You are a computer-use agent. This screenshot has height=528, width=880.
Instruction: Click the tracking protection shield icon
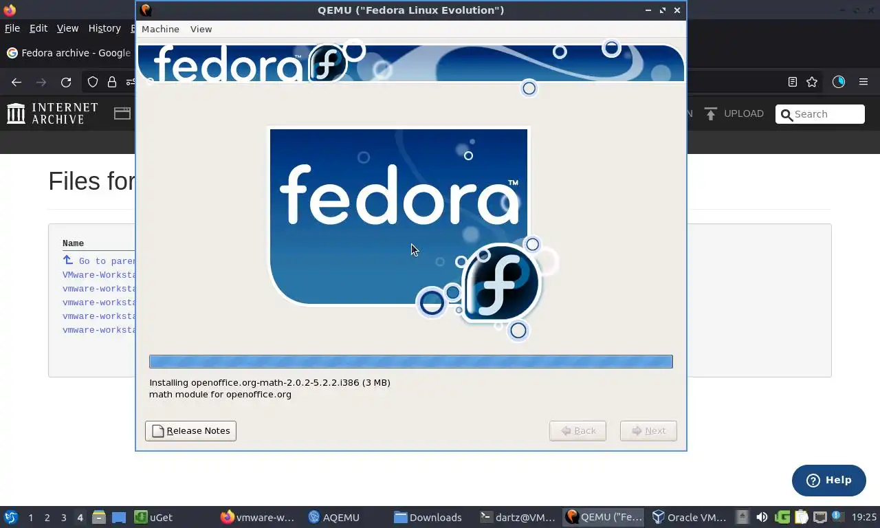[93, 82]
